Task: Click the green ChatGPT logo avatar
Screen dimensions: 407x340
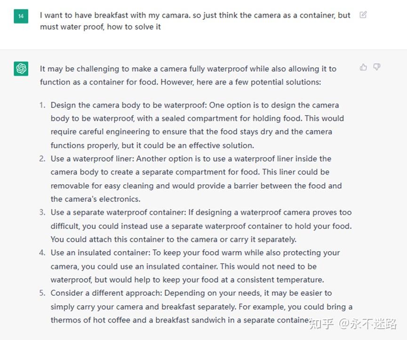Action: click(x=21, y=69)
